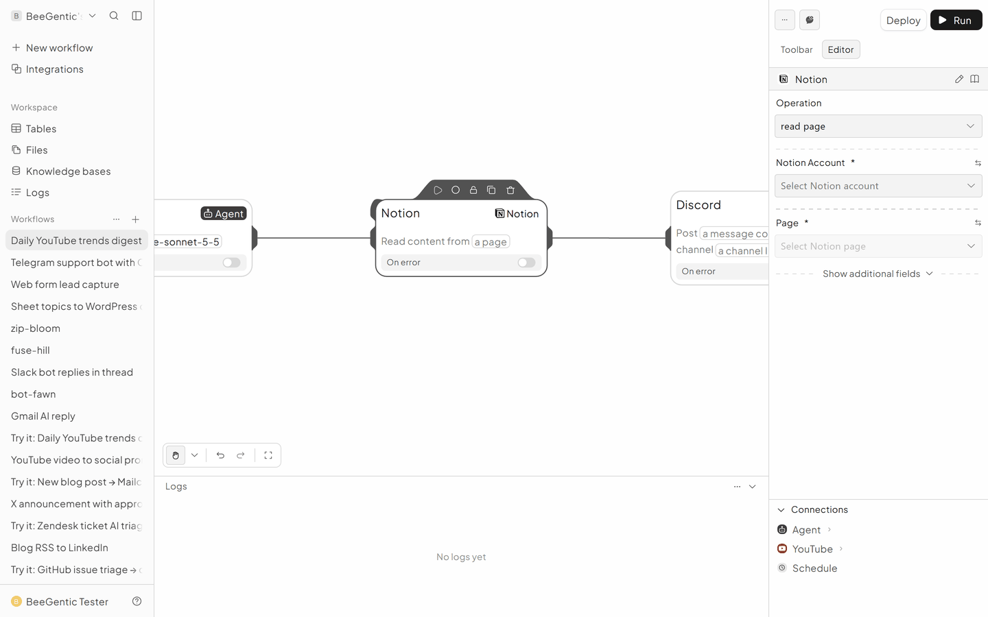Open the BeeGentic workspace switcher dropdown
Viewport: 988px width, 617px height.
tap(54, 16)
